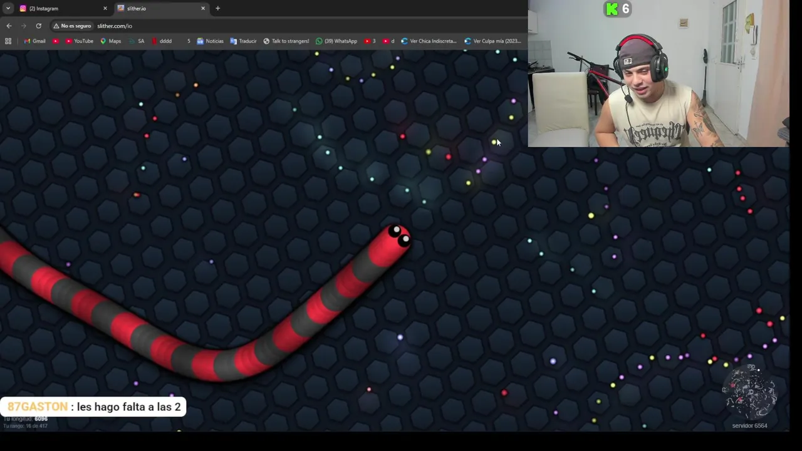Open the apps grid shortcut

(8, 41)
